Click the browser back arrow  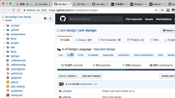coord(3,10)
